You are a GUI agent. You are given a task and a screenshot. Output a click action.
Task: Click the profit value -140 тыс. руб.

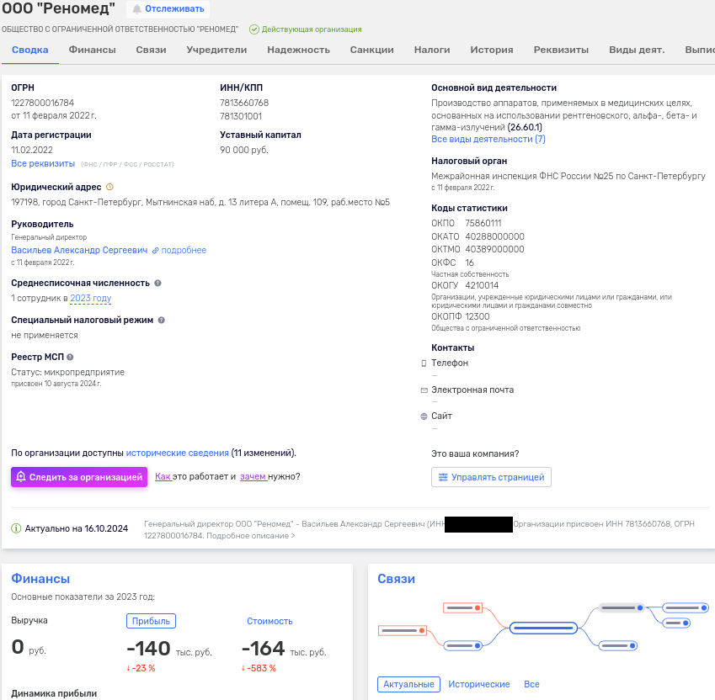[169, 649]
